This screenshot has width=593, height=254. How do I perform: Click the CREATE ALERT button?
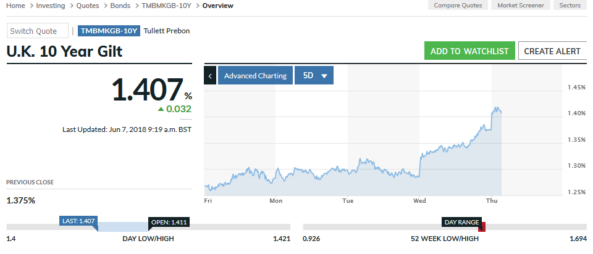click(x=552, y=51)
